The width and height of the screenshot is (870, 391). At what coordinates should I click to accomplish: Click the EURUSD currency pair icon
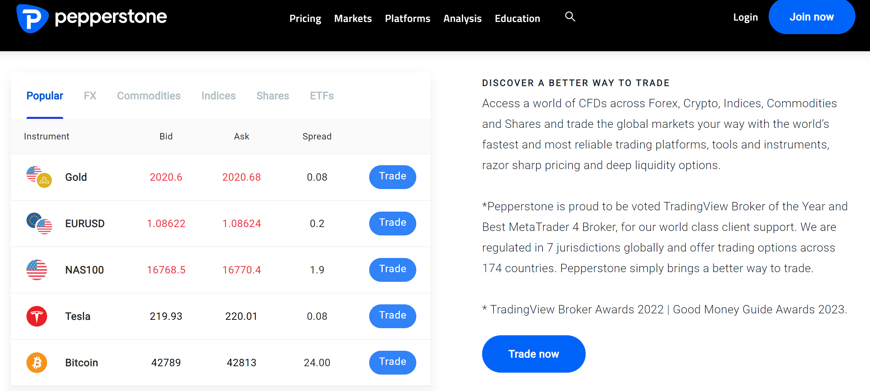39,223
